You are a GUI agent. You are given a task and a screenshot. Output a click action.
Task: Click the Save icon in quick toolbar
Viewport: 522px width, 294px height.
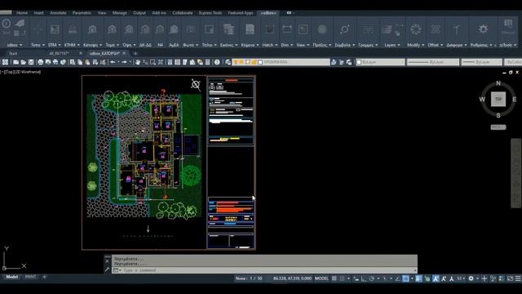tap(31, 62)
